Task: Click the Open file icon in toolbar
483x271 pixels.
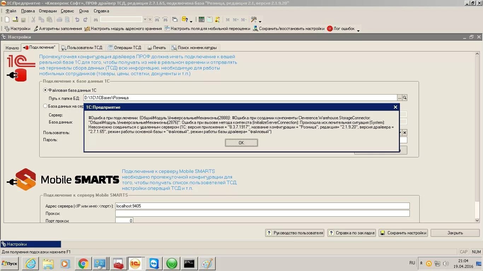Action: pyautogui.click(x=15, y=19)
